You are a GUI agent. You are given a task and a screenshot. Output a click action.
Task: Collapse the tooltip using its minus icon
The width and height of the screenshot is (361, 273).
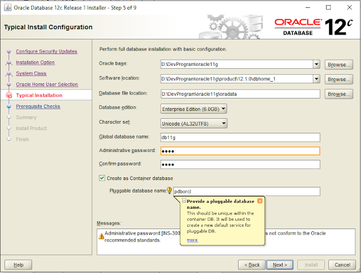click(x=184, y=200)
